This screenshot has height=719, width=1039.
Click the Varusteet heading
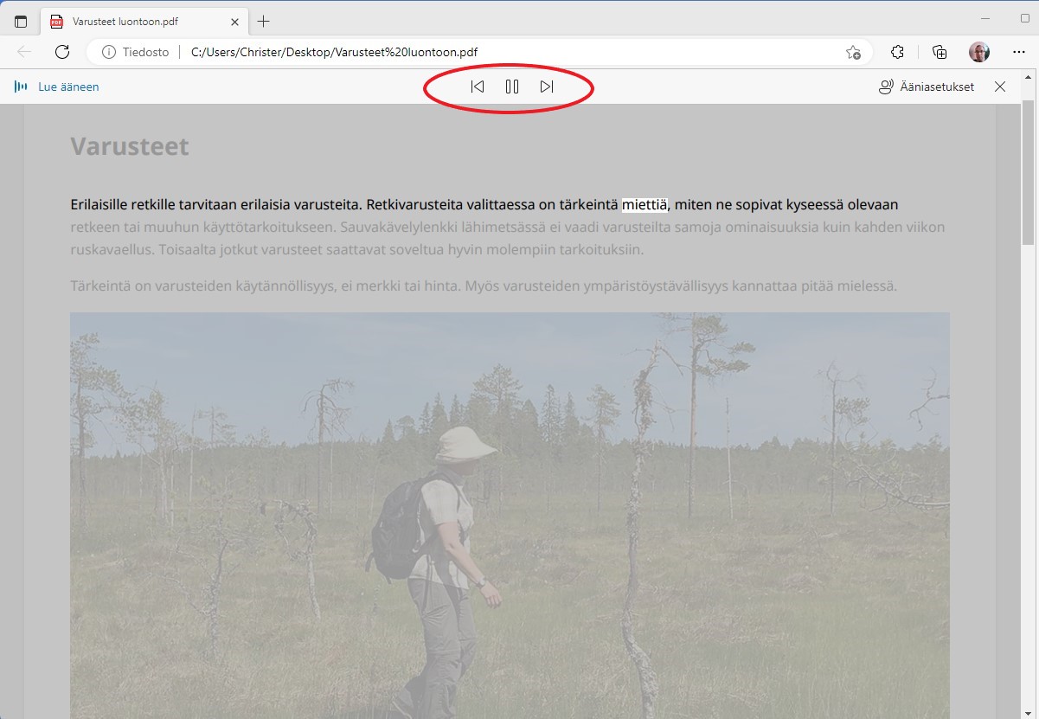click(x=130, y=146)
